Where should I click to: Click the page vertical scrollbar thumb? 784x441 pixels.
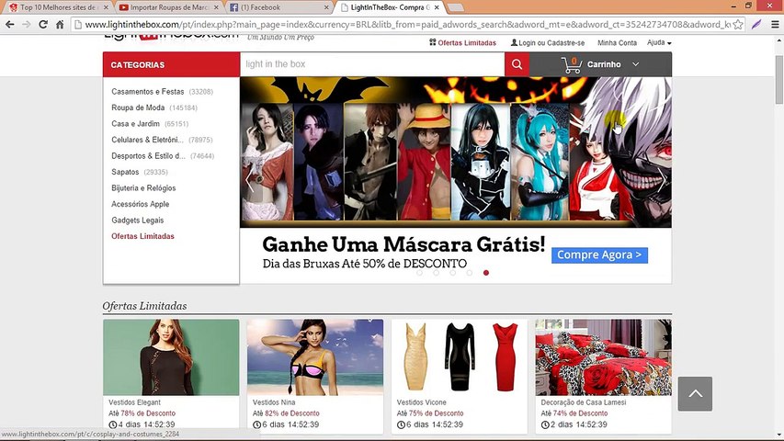[779, 79]
